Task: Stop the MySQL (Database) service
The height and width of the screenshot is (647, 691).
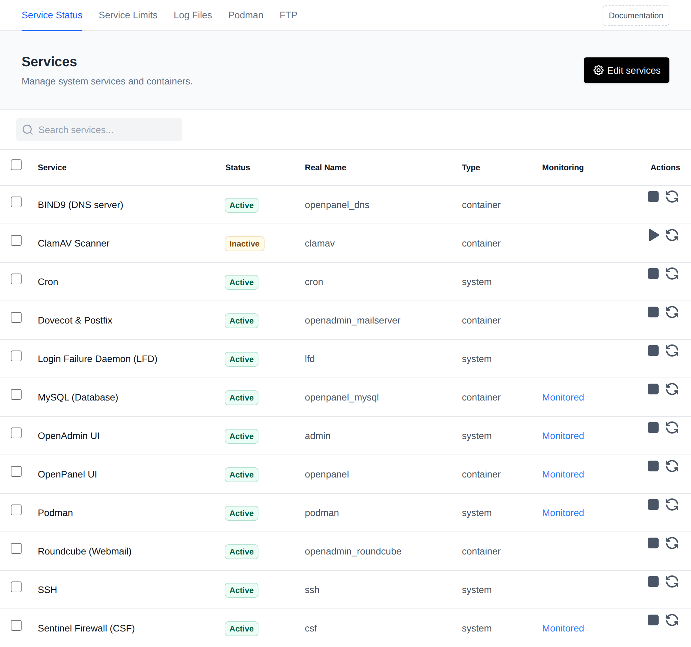Action: tap(653, 389)
